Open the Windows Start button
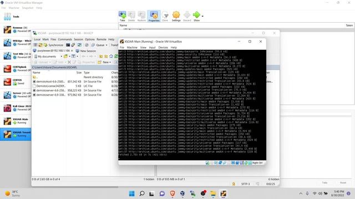355x199 pixels. (x=131, y=193)
